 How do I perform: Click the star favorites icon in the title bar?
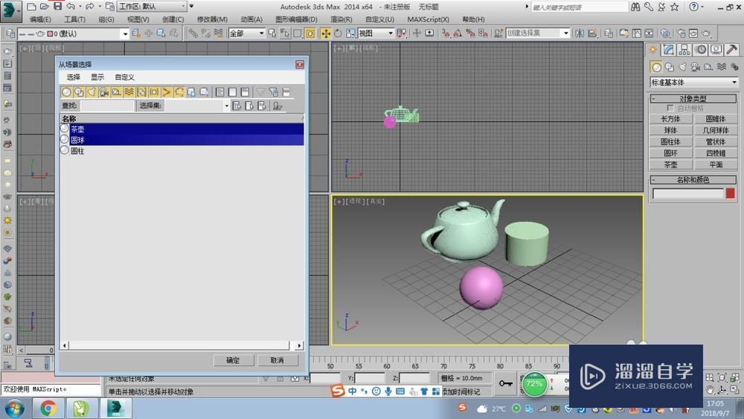click(674, 7)
